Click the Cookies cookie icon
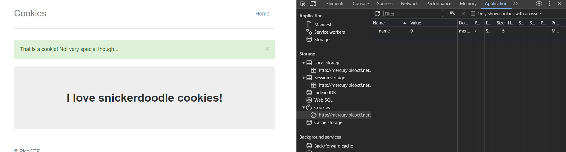The image size is (566, 152). pyautogui.click(x=309, y=108)
